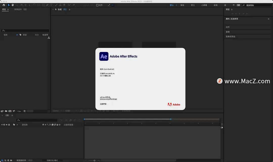Create a new folder in Project panel
Screen dimensions: 273x162
[6, 111]
